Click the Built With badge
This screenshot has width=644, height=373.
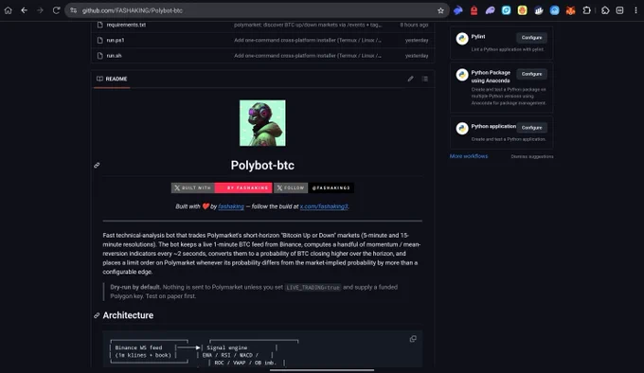pos(222,188)
